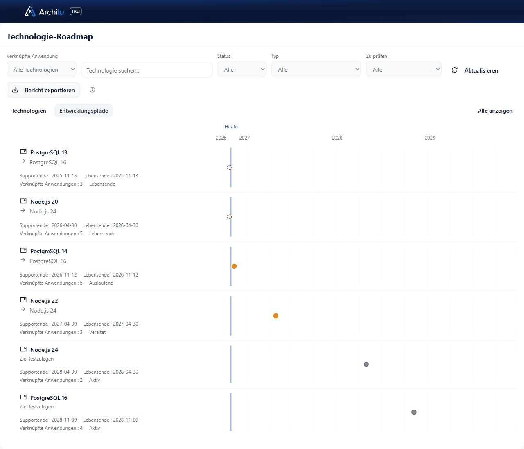This screenshot has height=449, width=524.
Task: Click the FREI plan badge
Action: tap(76, 11)
